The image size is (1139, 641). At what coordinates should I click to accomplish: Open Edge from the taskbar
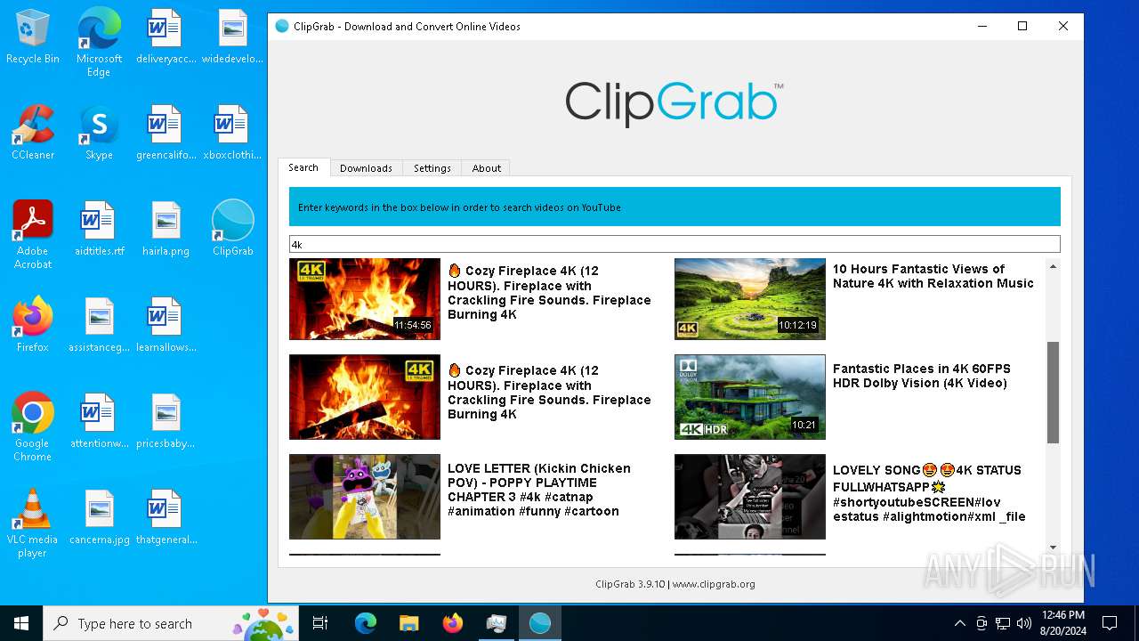(366, 623)
